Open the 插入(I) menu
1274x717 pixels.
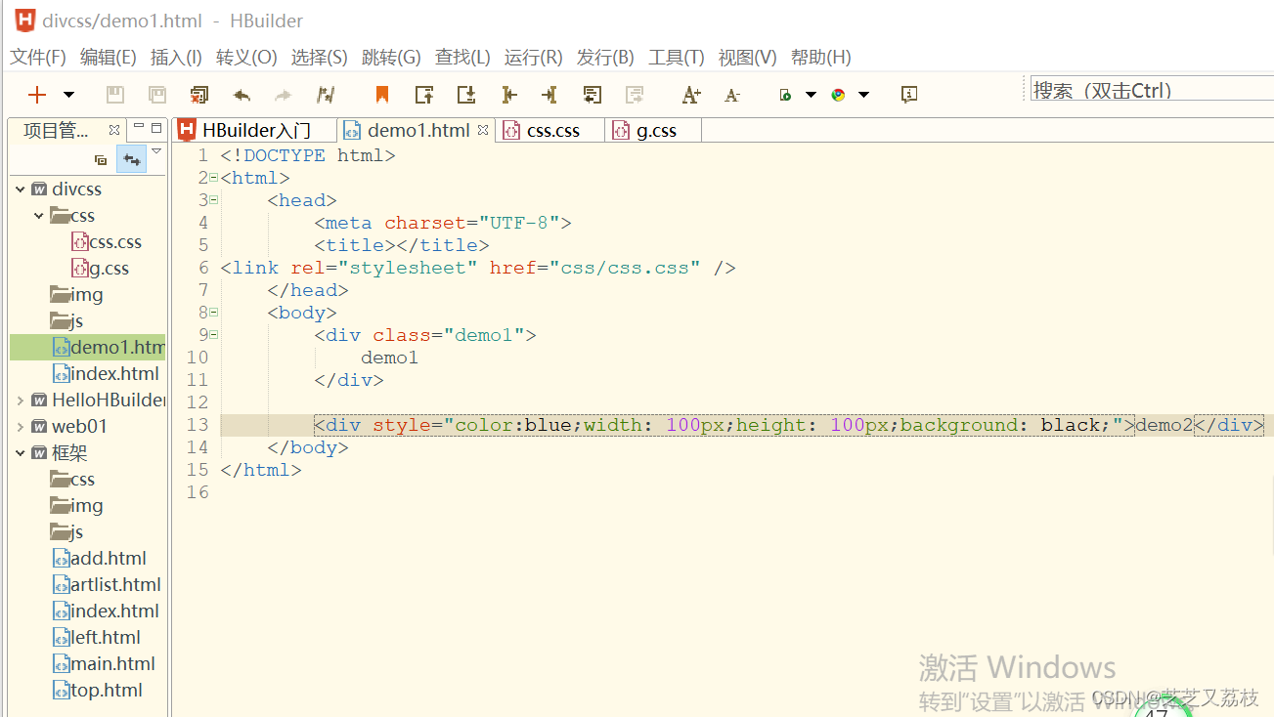pos(176,58)
